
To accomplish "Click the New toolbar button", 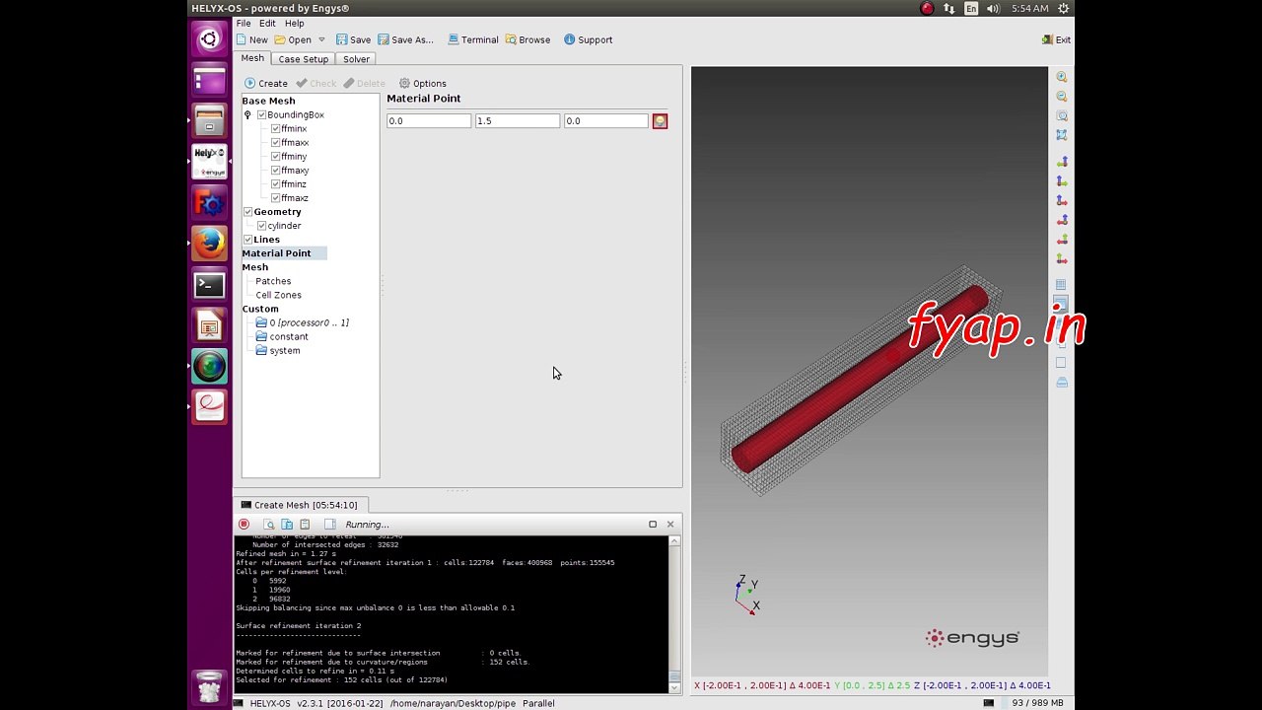I will click(x=251, y=40).
